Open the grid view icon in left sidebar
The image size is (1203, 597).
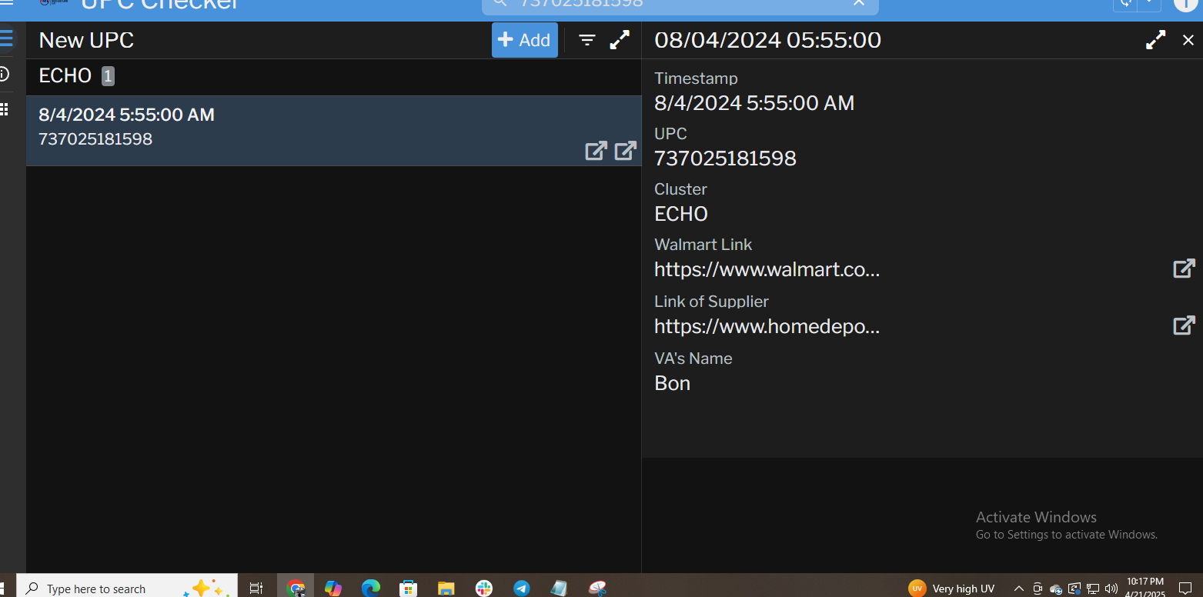4,109
